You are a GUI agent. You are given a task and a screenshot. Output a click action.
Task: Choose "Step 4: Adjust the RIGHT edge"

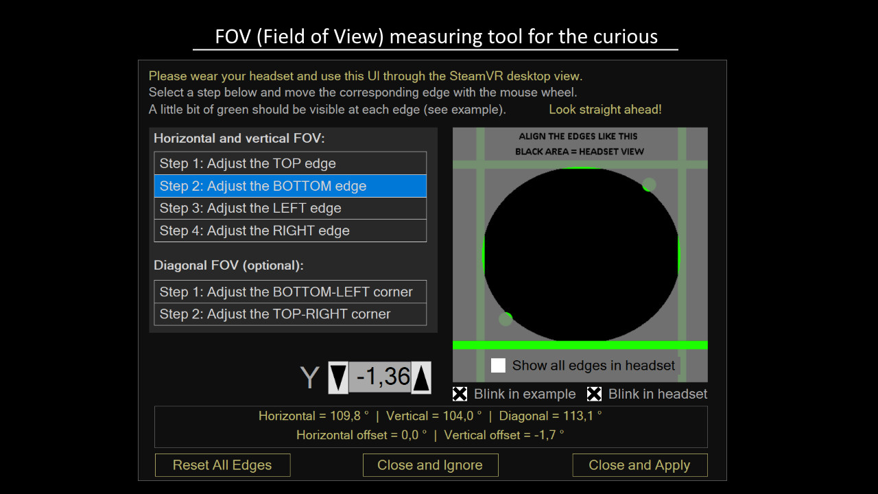(289, 231)
